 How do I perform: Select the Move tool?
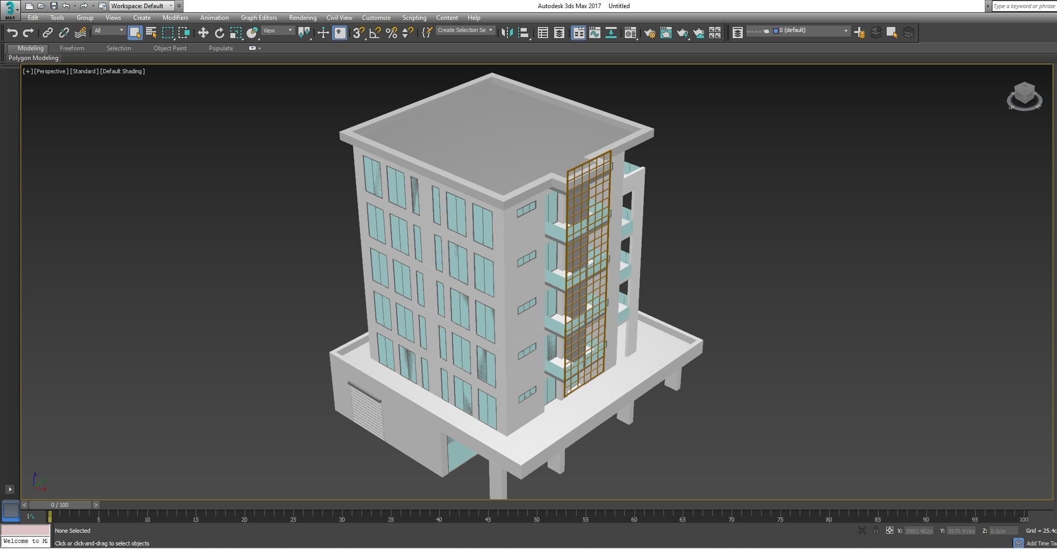pos(203,33)
